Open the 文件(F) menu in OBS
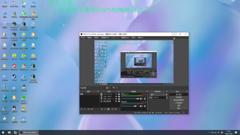The image size is (240, 135). click(x=83, y=38)
